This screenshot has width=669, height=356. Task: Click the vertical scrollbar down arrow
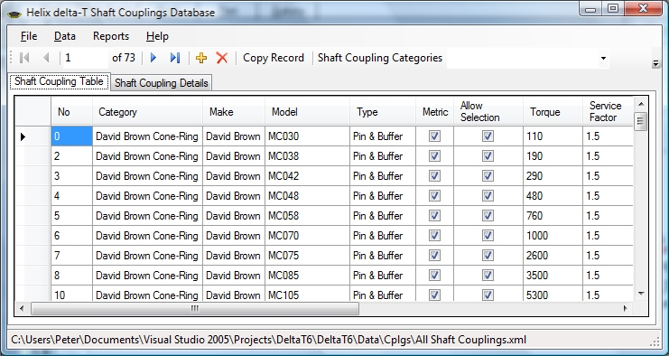[x=640, y=294]
